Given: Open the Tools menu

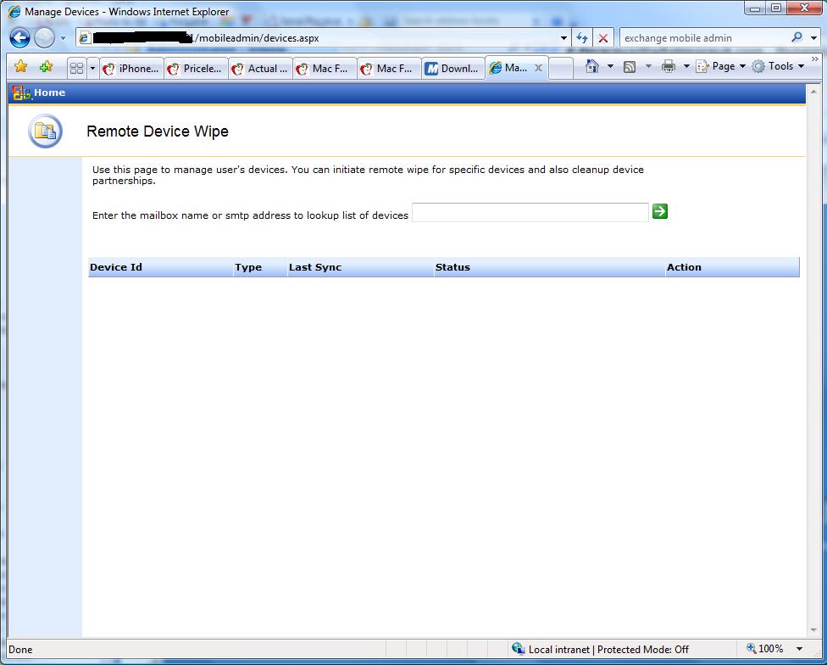Looking at the screenshot, I should (777, 66).
